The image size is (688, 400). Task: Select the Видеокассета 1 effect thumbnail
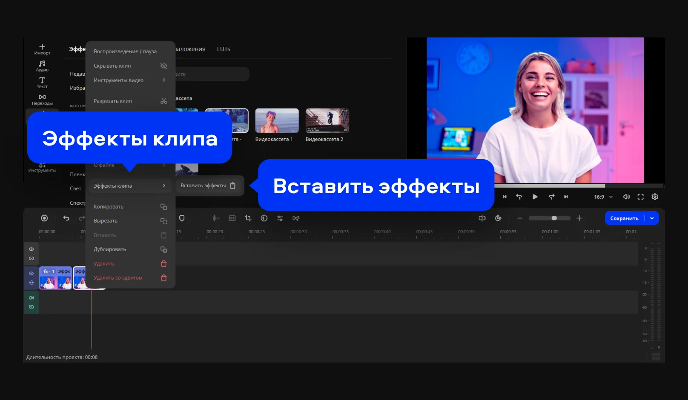coord(277,121)
